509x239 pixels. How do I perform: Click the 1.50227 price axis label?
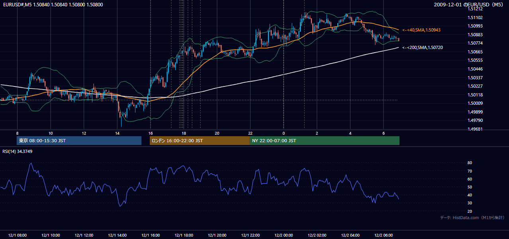pyautogui.click(x=475, y=86)
